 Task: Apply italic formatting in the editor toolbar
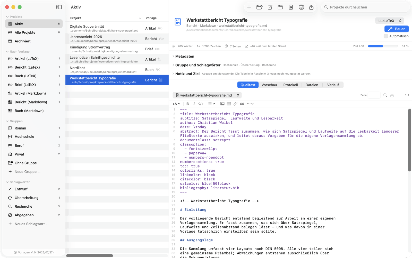(194, 104)
